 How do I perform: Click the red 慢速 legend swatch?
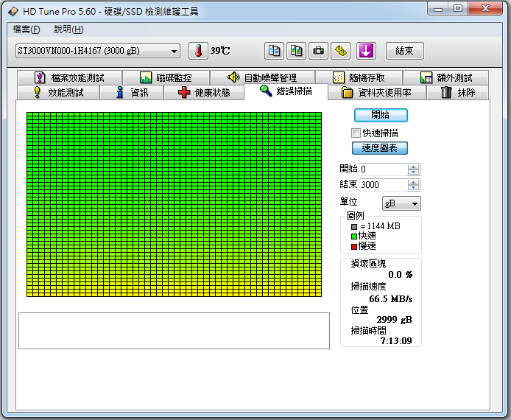354,247
